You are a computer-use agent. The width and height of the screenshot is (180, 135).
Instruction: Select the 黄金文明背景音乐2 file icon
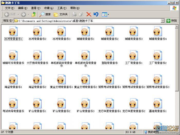pyautogui.click(x=86, y=79)
